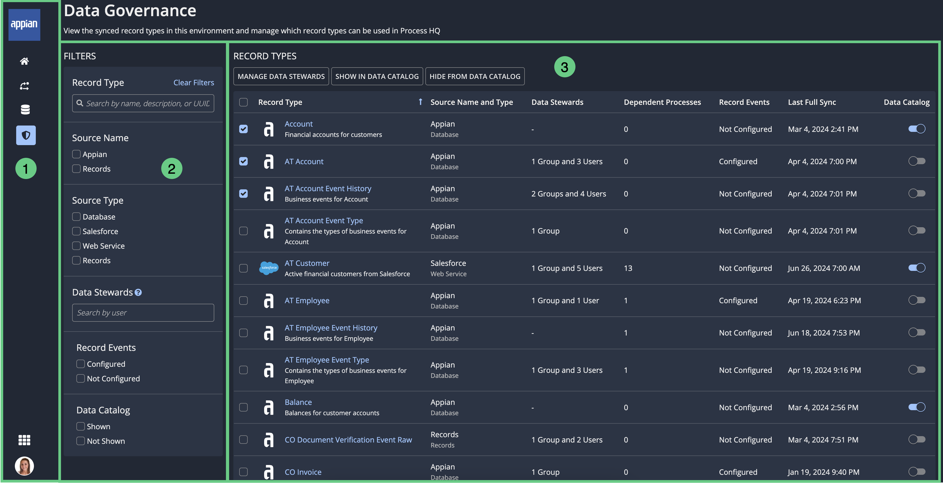Expand the Appian source name filter

coord(76,154)
